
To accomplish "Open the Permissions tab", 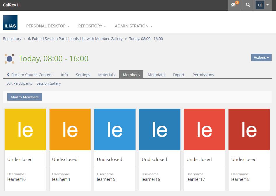I will pyautogui.click(x=203, y=75).
